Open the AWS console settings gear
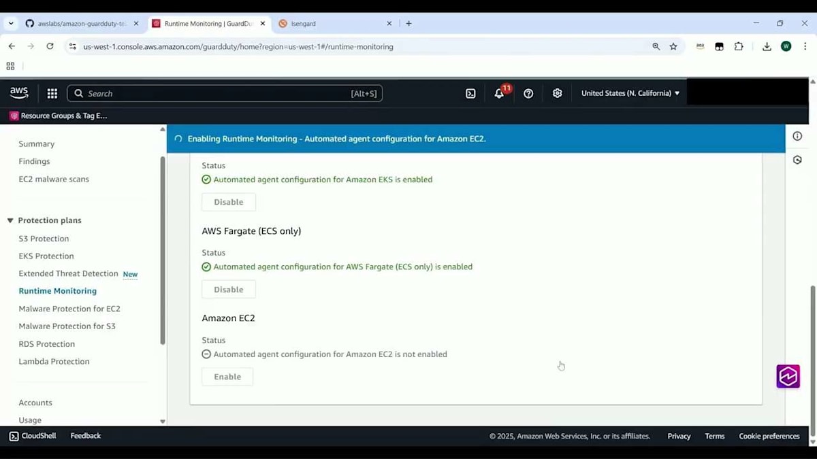Viewport: 817px width, 459px height. pyautogui.click(x=558, y=93)
